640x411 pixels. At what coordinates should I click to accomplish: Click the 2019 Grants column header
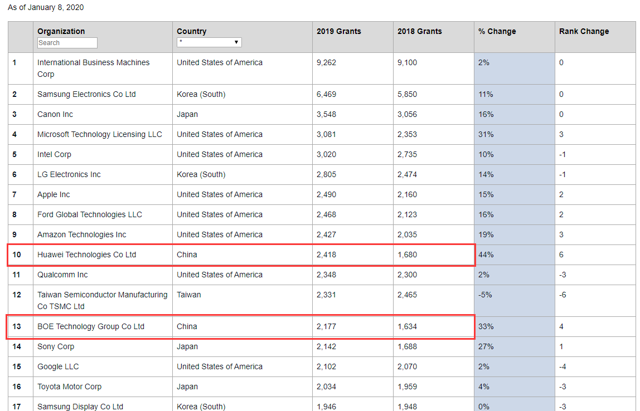point(339,31)
